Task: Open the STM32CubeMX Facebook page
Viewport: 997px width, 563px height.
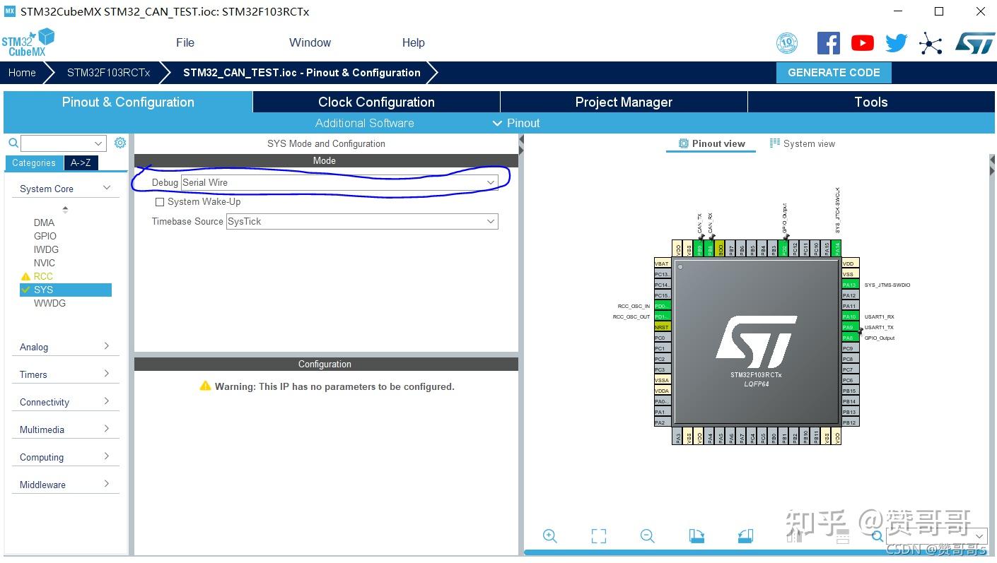Action: pyautogui.click(x=828, y=42)
